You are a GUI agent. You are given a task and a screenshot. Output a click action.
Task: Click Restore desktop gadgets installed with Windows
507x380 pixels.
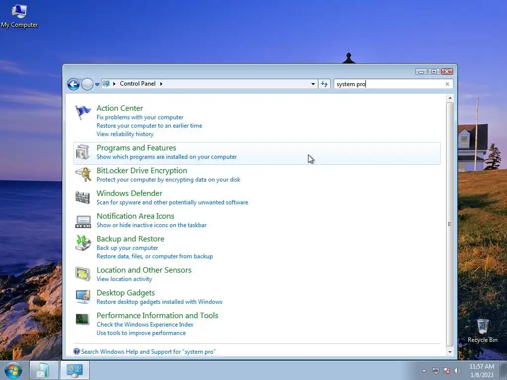[x=159, y=302]
